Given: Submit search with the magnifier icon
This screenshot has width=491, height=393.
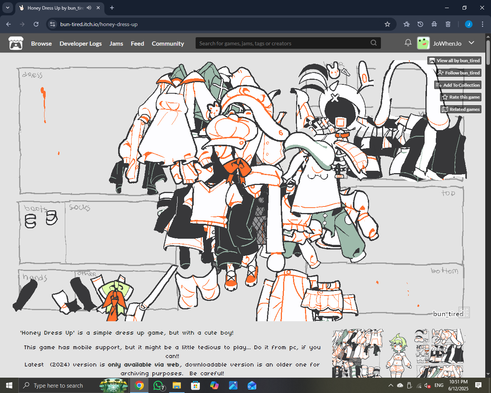Looking at the screenshot, I should point(374,43).
